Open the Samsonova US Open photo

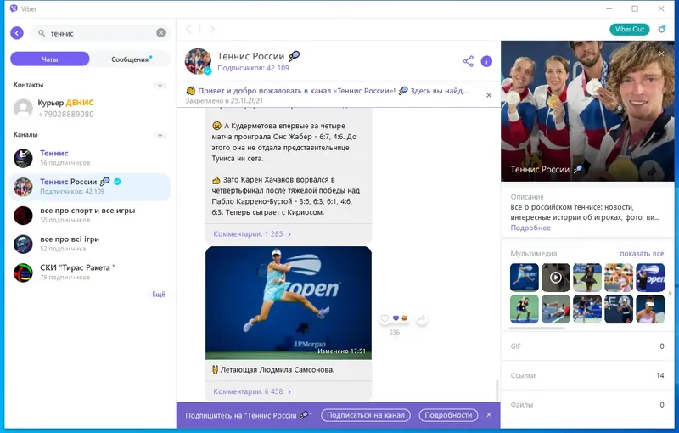(289, 302)
